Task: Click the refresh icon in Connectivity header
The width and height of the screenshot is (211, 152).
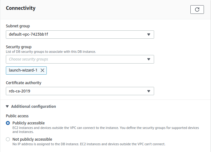Action: (197, 10)
